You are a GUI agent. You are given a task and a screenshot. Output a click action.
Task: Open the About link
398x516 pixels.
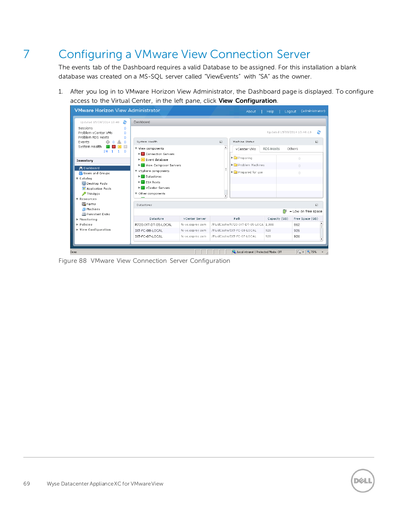click(x=251, y=112)
